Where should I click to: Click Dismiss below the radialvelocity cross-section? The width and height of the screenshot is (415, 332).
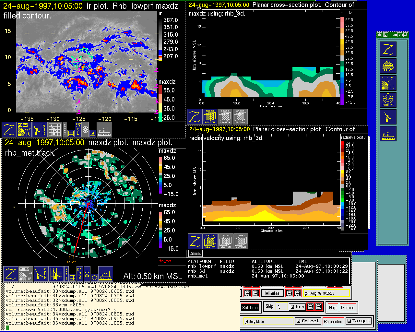195,254
